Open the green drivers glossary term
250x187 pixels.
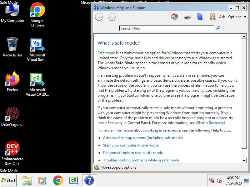click(164, 58)
